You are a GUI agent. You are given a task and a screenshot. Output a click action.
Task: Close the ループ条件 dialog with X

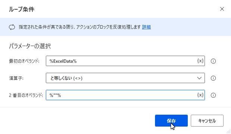click(x=222, y=9)
